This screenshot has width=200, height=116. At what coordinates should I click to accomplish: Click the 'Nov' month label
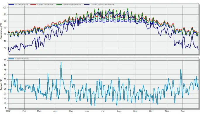pos(167,111)
